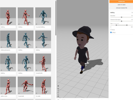Click the 'Walking' title in settings panel
The image size is (133, 100).
(112, 12)
